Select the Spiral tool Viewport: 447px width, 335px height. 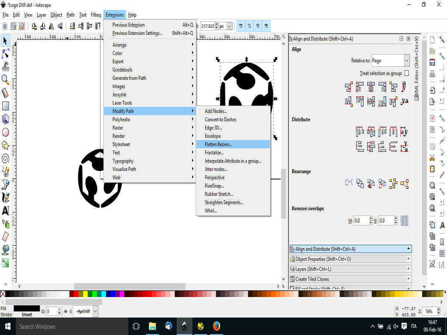(x=5, y=158)
